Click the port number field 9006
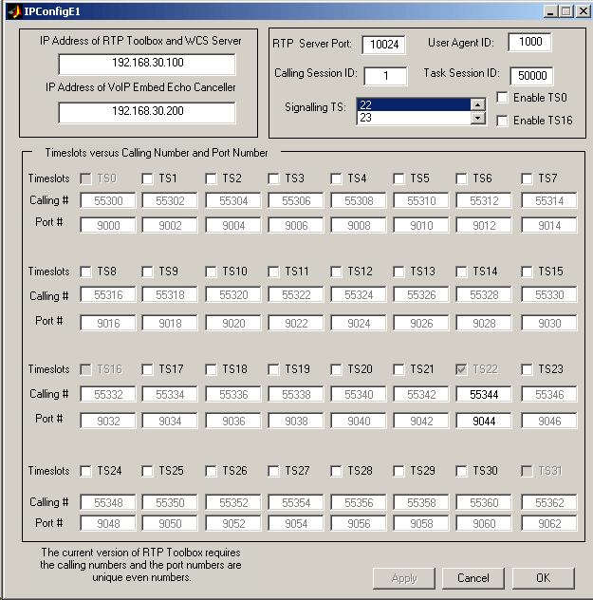 296,225
